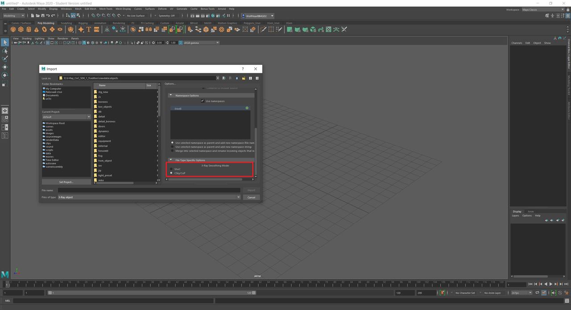Click the Set Project... button

(66, 182)
